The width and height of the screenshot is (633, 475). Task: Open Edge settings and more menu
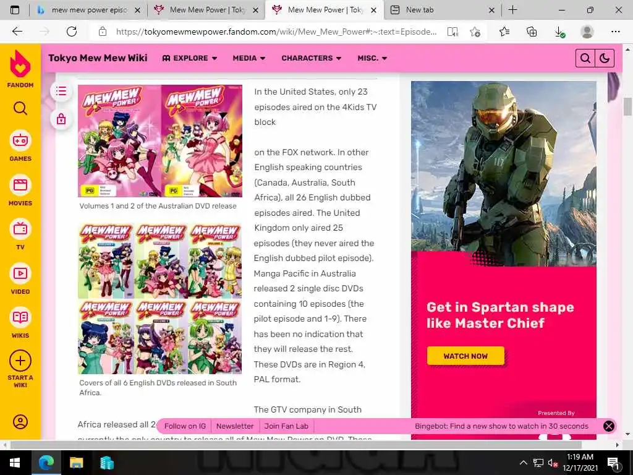tap(615, 32)
